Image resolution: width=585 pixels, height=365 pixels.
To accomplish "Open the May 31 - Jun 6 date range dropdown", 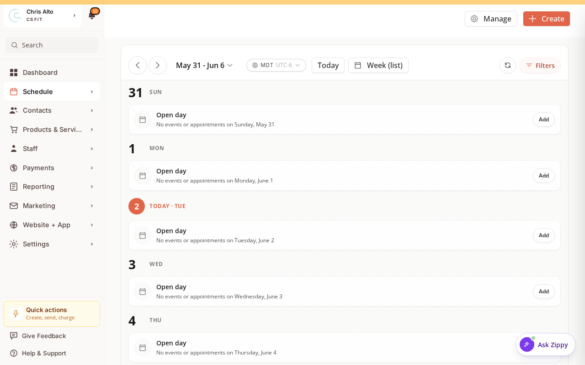I will click(x=204, y=65).
